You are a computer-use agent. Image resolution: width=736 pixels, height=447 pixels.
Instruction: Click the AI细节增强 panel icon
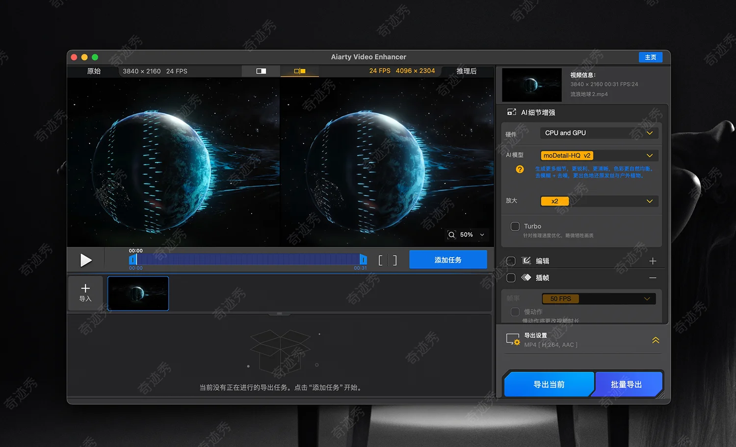tap(512, 112)
